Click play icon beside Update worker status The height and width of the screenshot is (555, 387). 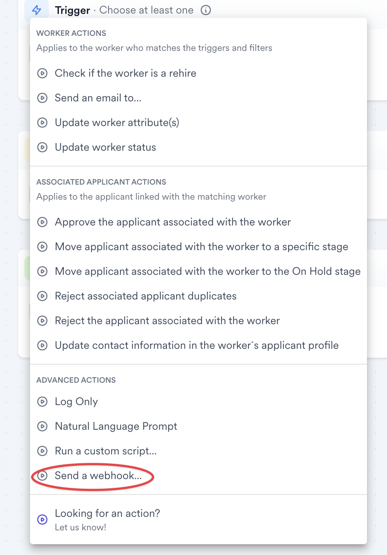[x=42, y=147]
